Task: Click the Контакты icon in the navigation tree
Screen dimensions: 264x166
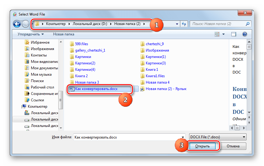Action: point(27,55)
